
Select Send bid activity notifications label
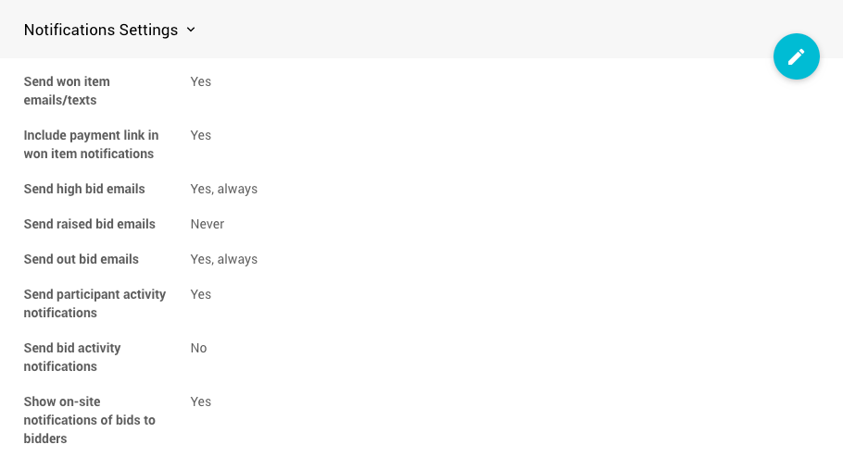point(72,357)
